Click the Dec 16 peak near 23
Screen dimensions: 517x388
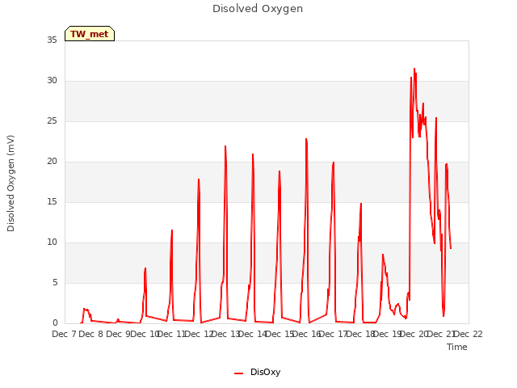(x=306, y=139)
